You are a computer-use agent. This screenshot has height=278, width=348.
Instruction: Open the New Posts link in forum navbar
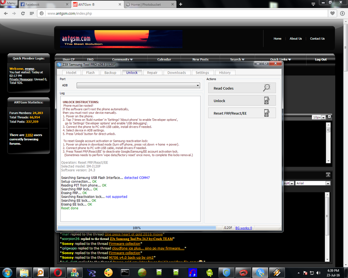[201, 59]
